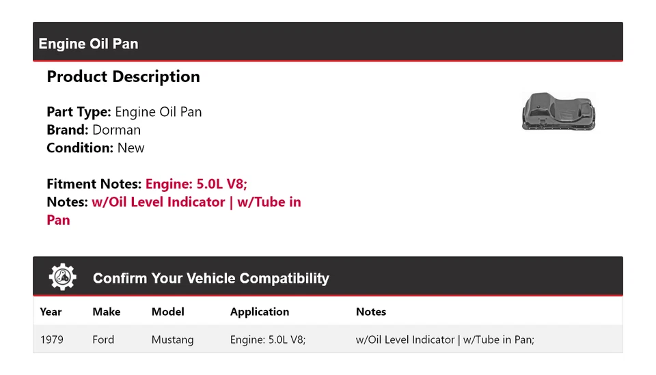Select the Mustang model cell
656x375 pixels.
pos(173,339)
